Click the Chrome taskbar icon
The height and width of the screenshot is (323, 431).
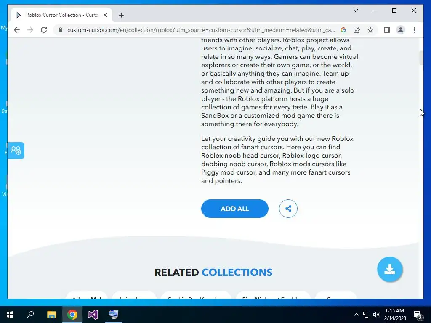(x=72, y=315)
